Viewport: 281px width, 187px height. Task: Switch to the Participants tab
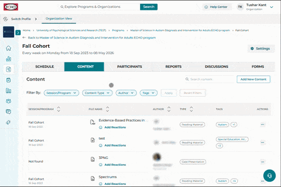(130, 66)
